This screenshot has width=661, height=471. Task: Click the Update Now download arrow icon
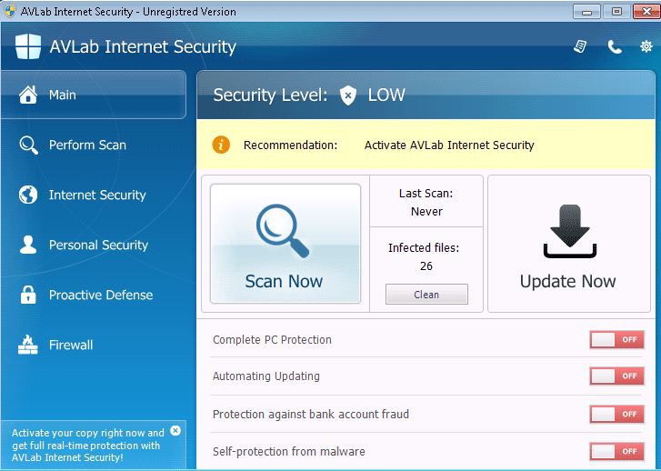tap(568, 234)
